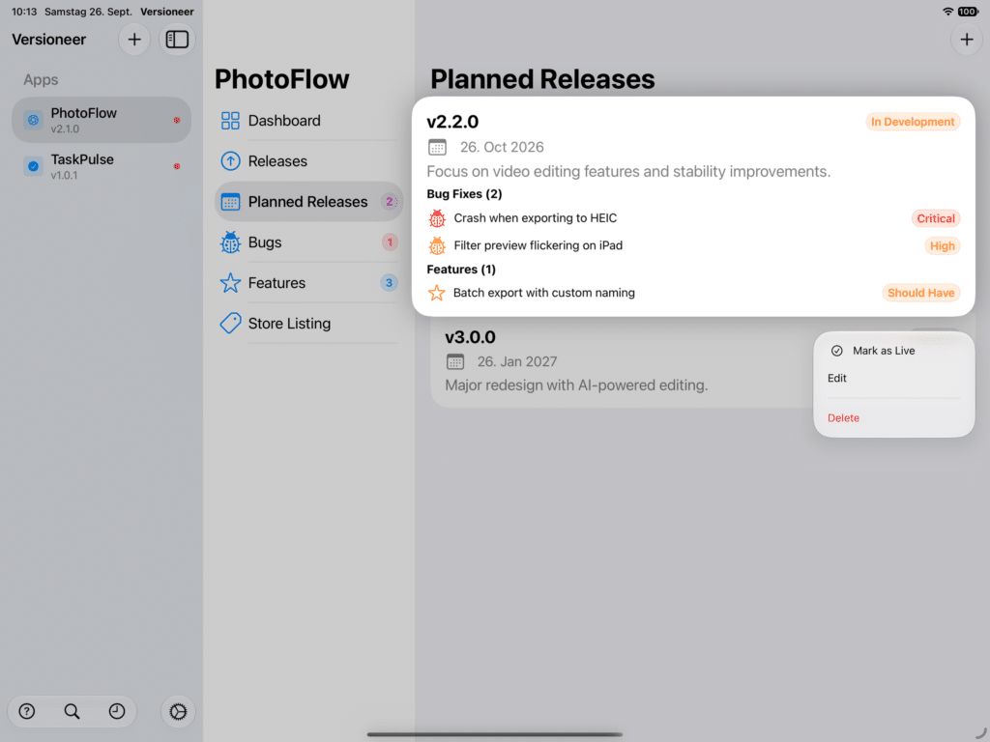The width and height of the screenshot is (990, 742).
Task: Add a new planned release at top right
Action: (967, 39)
